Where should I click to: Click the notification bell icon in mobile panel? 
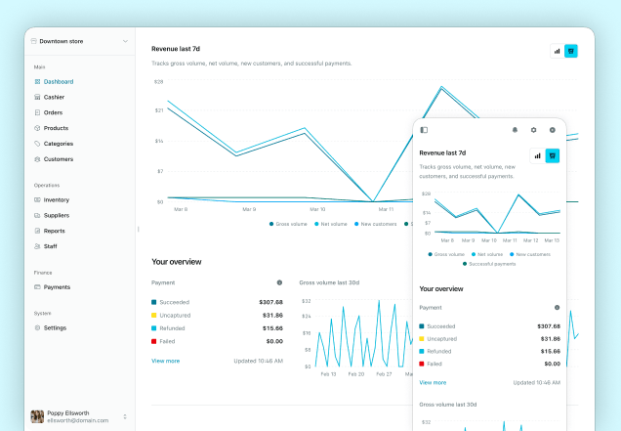point(515,130)
